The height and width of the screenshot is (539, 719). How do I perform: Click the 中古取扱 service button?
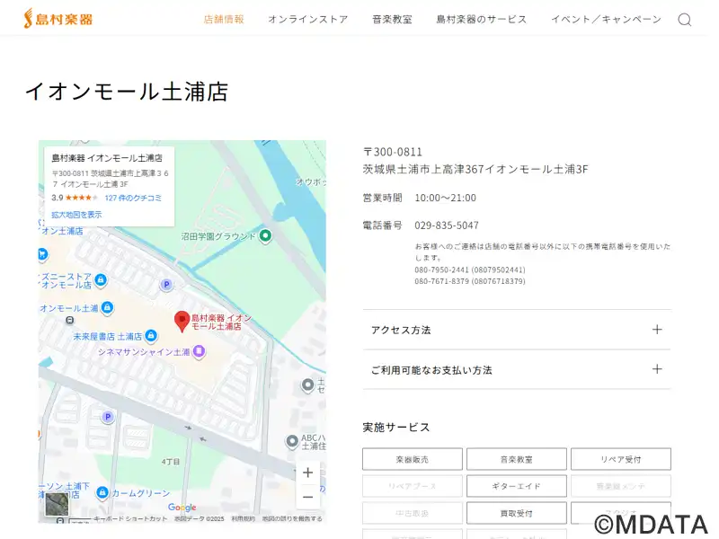pyautogui.click(x=413, y=513)
